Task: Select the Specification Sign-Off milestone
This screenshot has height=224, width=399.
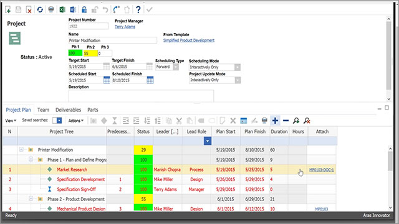Action: pos(76,189)
